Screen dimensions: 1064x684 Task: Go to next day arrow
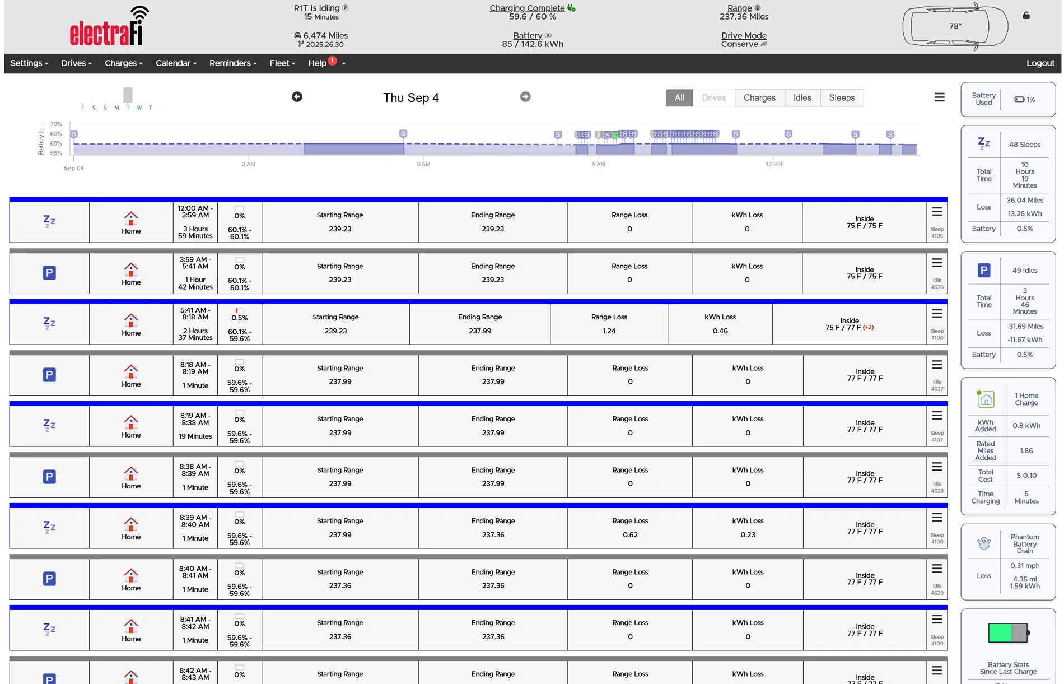[x=525, y=97]
